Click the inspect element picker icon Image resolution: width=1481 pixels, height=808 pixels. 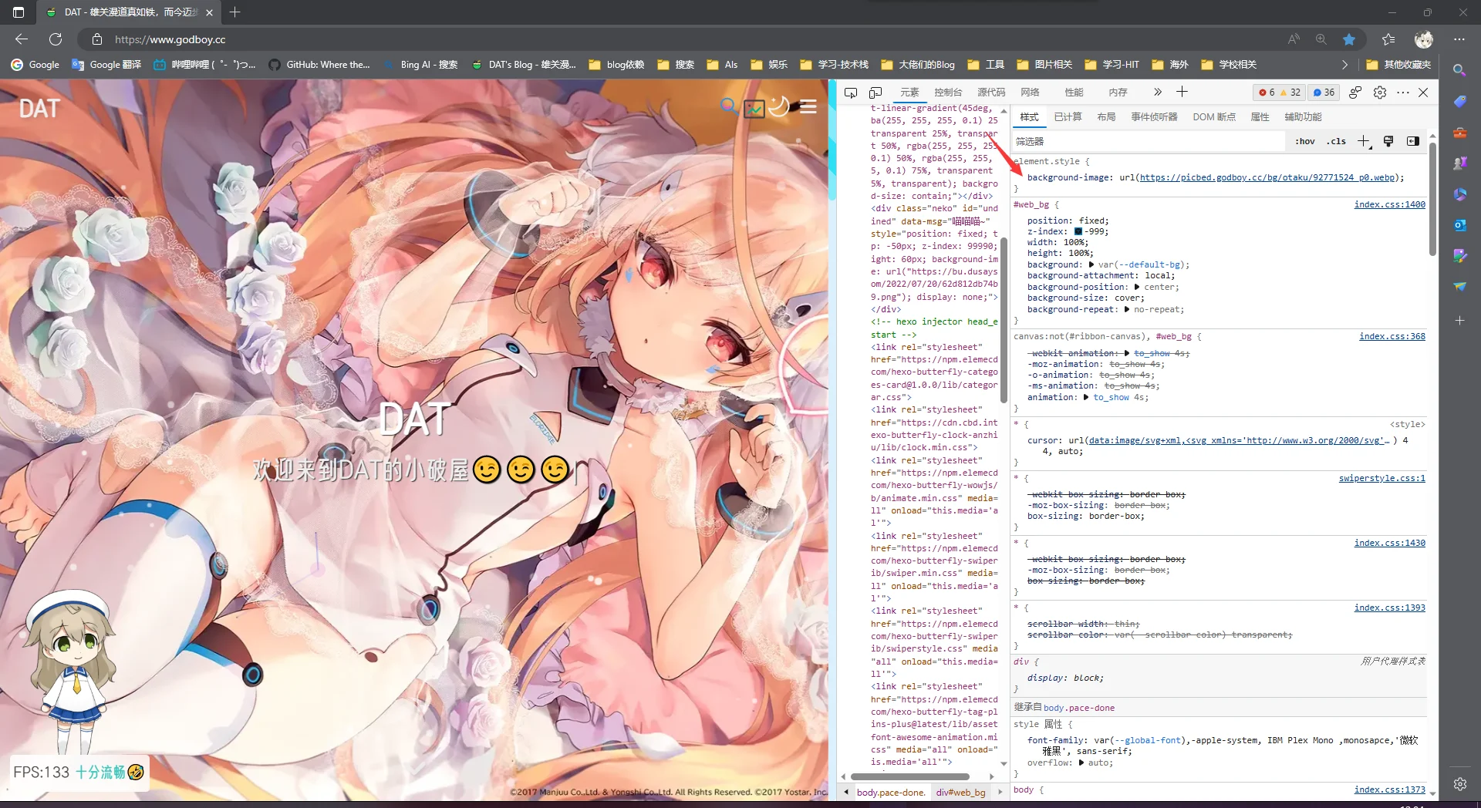pyautogui.click(x=851, y=93)
